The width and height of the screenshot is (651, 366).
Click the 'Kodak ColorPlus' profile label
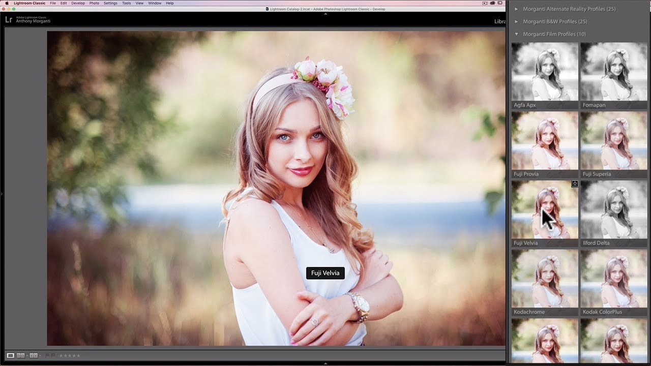coord(602,312)
